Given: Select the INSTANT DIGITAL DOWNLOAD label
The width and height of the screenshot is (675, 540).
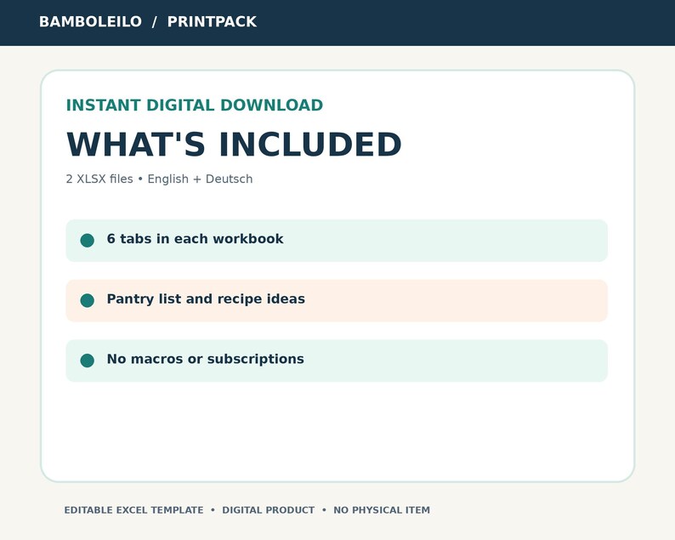Looking at the screenshot, I should pyautogui.click(x=194, y=105).
